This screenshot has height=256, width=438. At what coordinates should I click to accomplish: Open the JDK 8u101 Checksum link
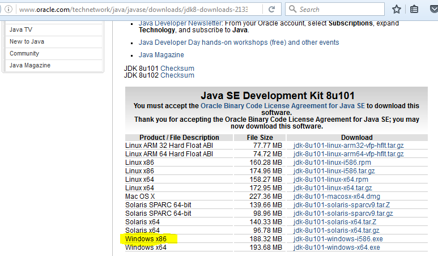[x=177, y=69]
